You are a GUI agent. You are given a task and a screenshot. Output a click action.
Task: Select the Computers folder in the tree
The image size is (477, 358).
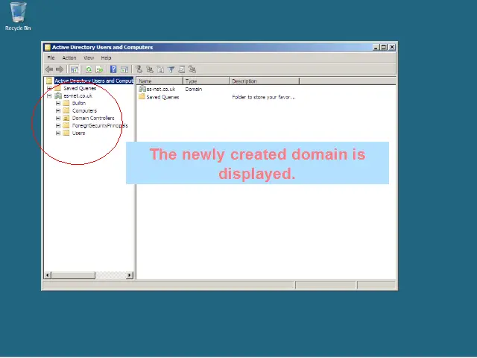[x=84, y=111]
